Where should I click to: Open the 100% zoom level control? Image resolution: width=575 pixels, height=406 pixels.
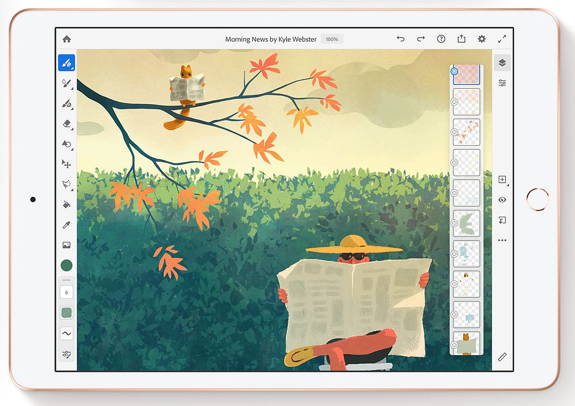pos(332,39)
